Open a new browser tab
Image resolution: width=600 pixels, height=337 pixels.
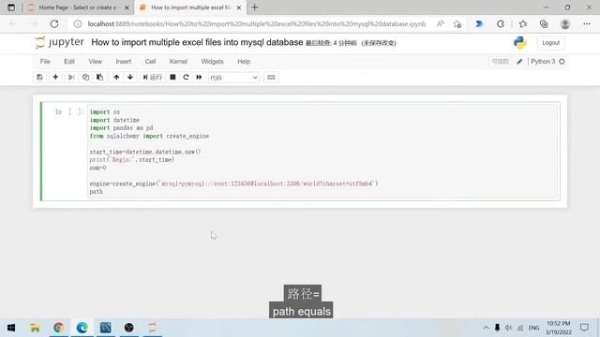tap(254, 7)
